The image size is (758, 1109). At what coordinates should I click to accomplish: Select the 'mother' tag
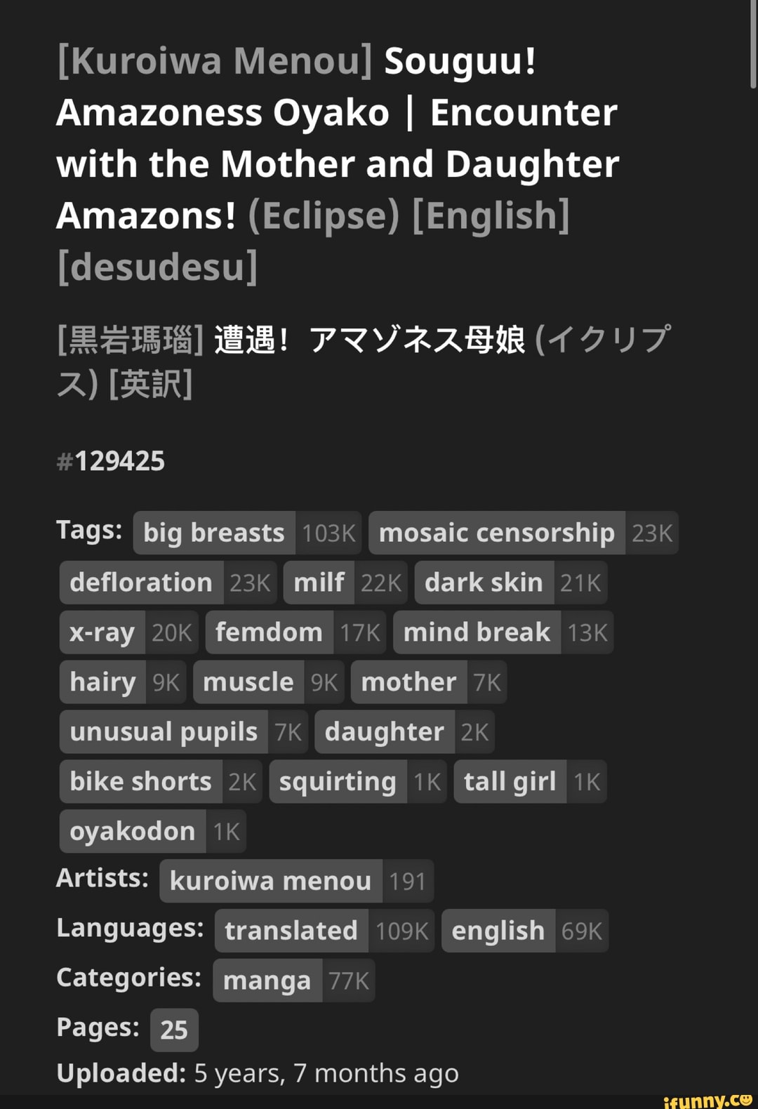pos(408,683)
